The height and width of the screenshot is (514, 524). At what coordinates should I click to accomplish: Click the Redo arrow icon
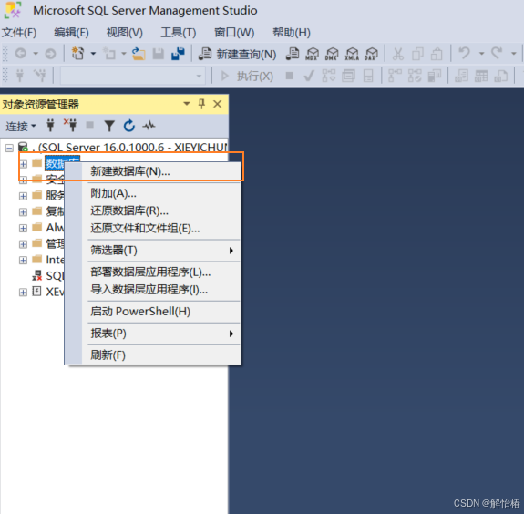pos(497,53)
